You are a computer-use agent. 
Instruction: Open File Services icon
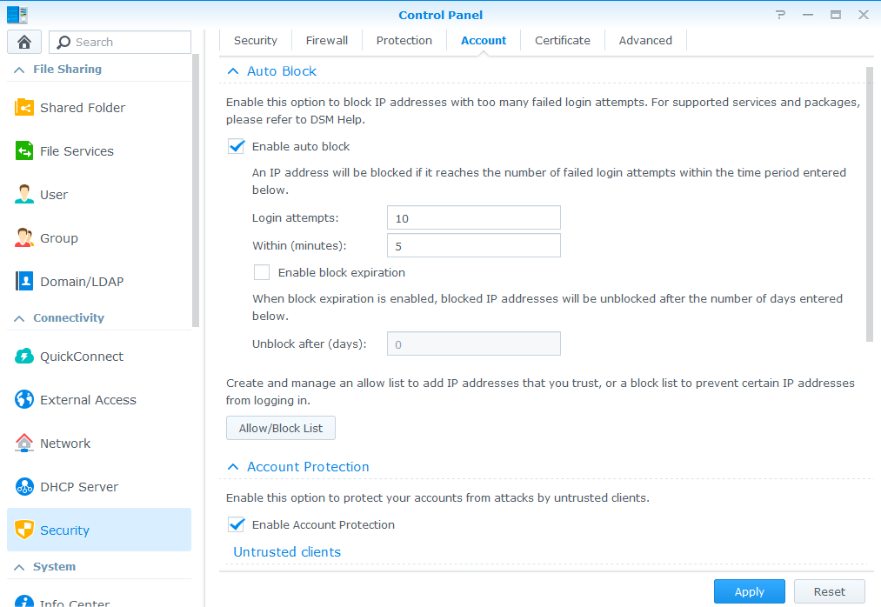[x=24, y=150]
